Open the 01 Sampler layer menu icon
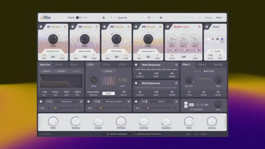 65,27
